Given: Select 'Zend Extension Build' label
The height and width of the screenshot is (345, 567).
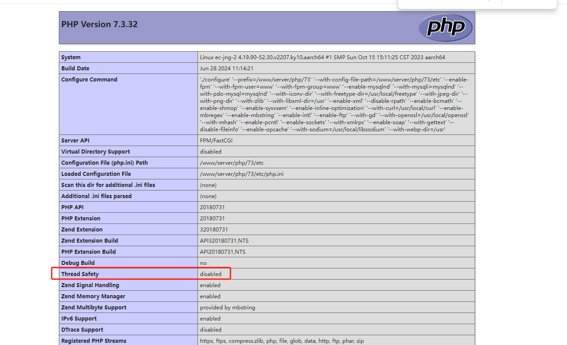Looking at the screenshot, I should [90, 241].
